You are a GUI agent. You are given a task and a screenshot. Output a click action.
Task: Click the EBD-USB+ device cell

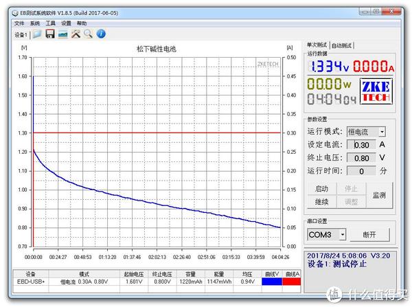tap(31, 282)
